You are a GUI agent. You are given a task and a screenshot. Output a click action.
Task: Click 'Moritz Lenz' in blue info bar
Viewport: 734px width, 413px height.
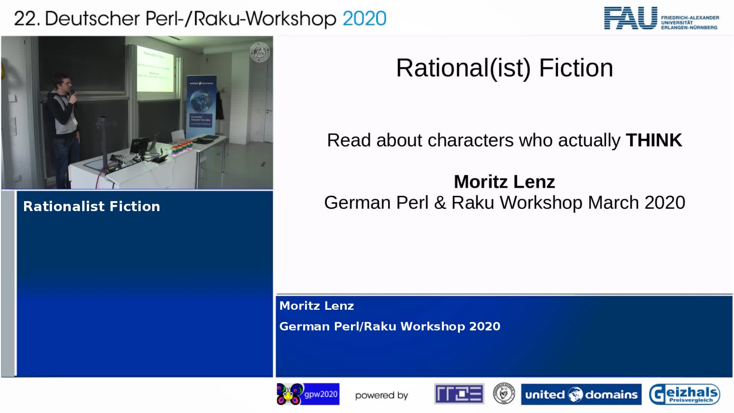tap(317, 306)
